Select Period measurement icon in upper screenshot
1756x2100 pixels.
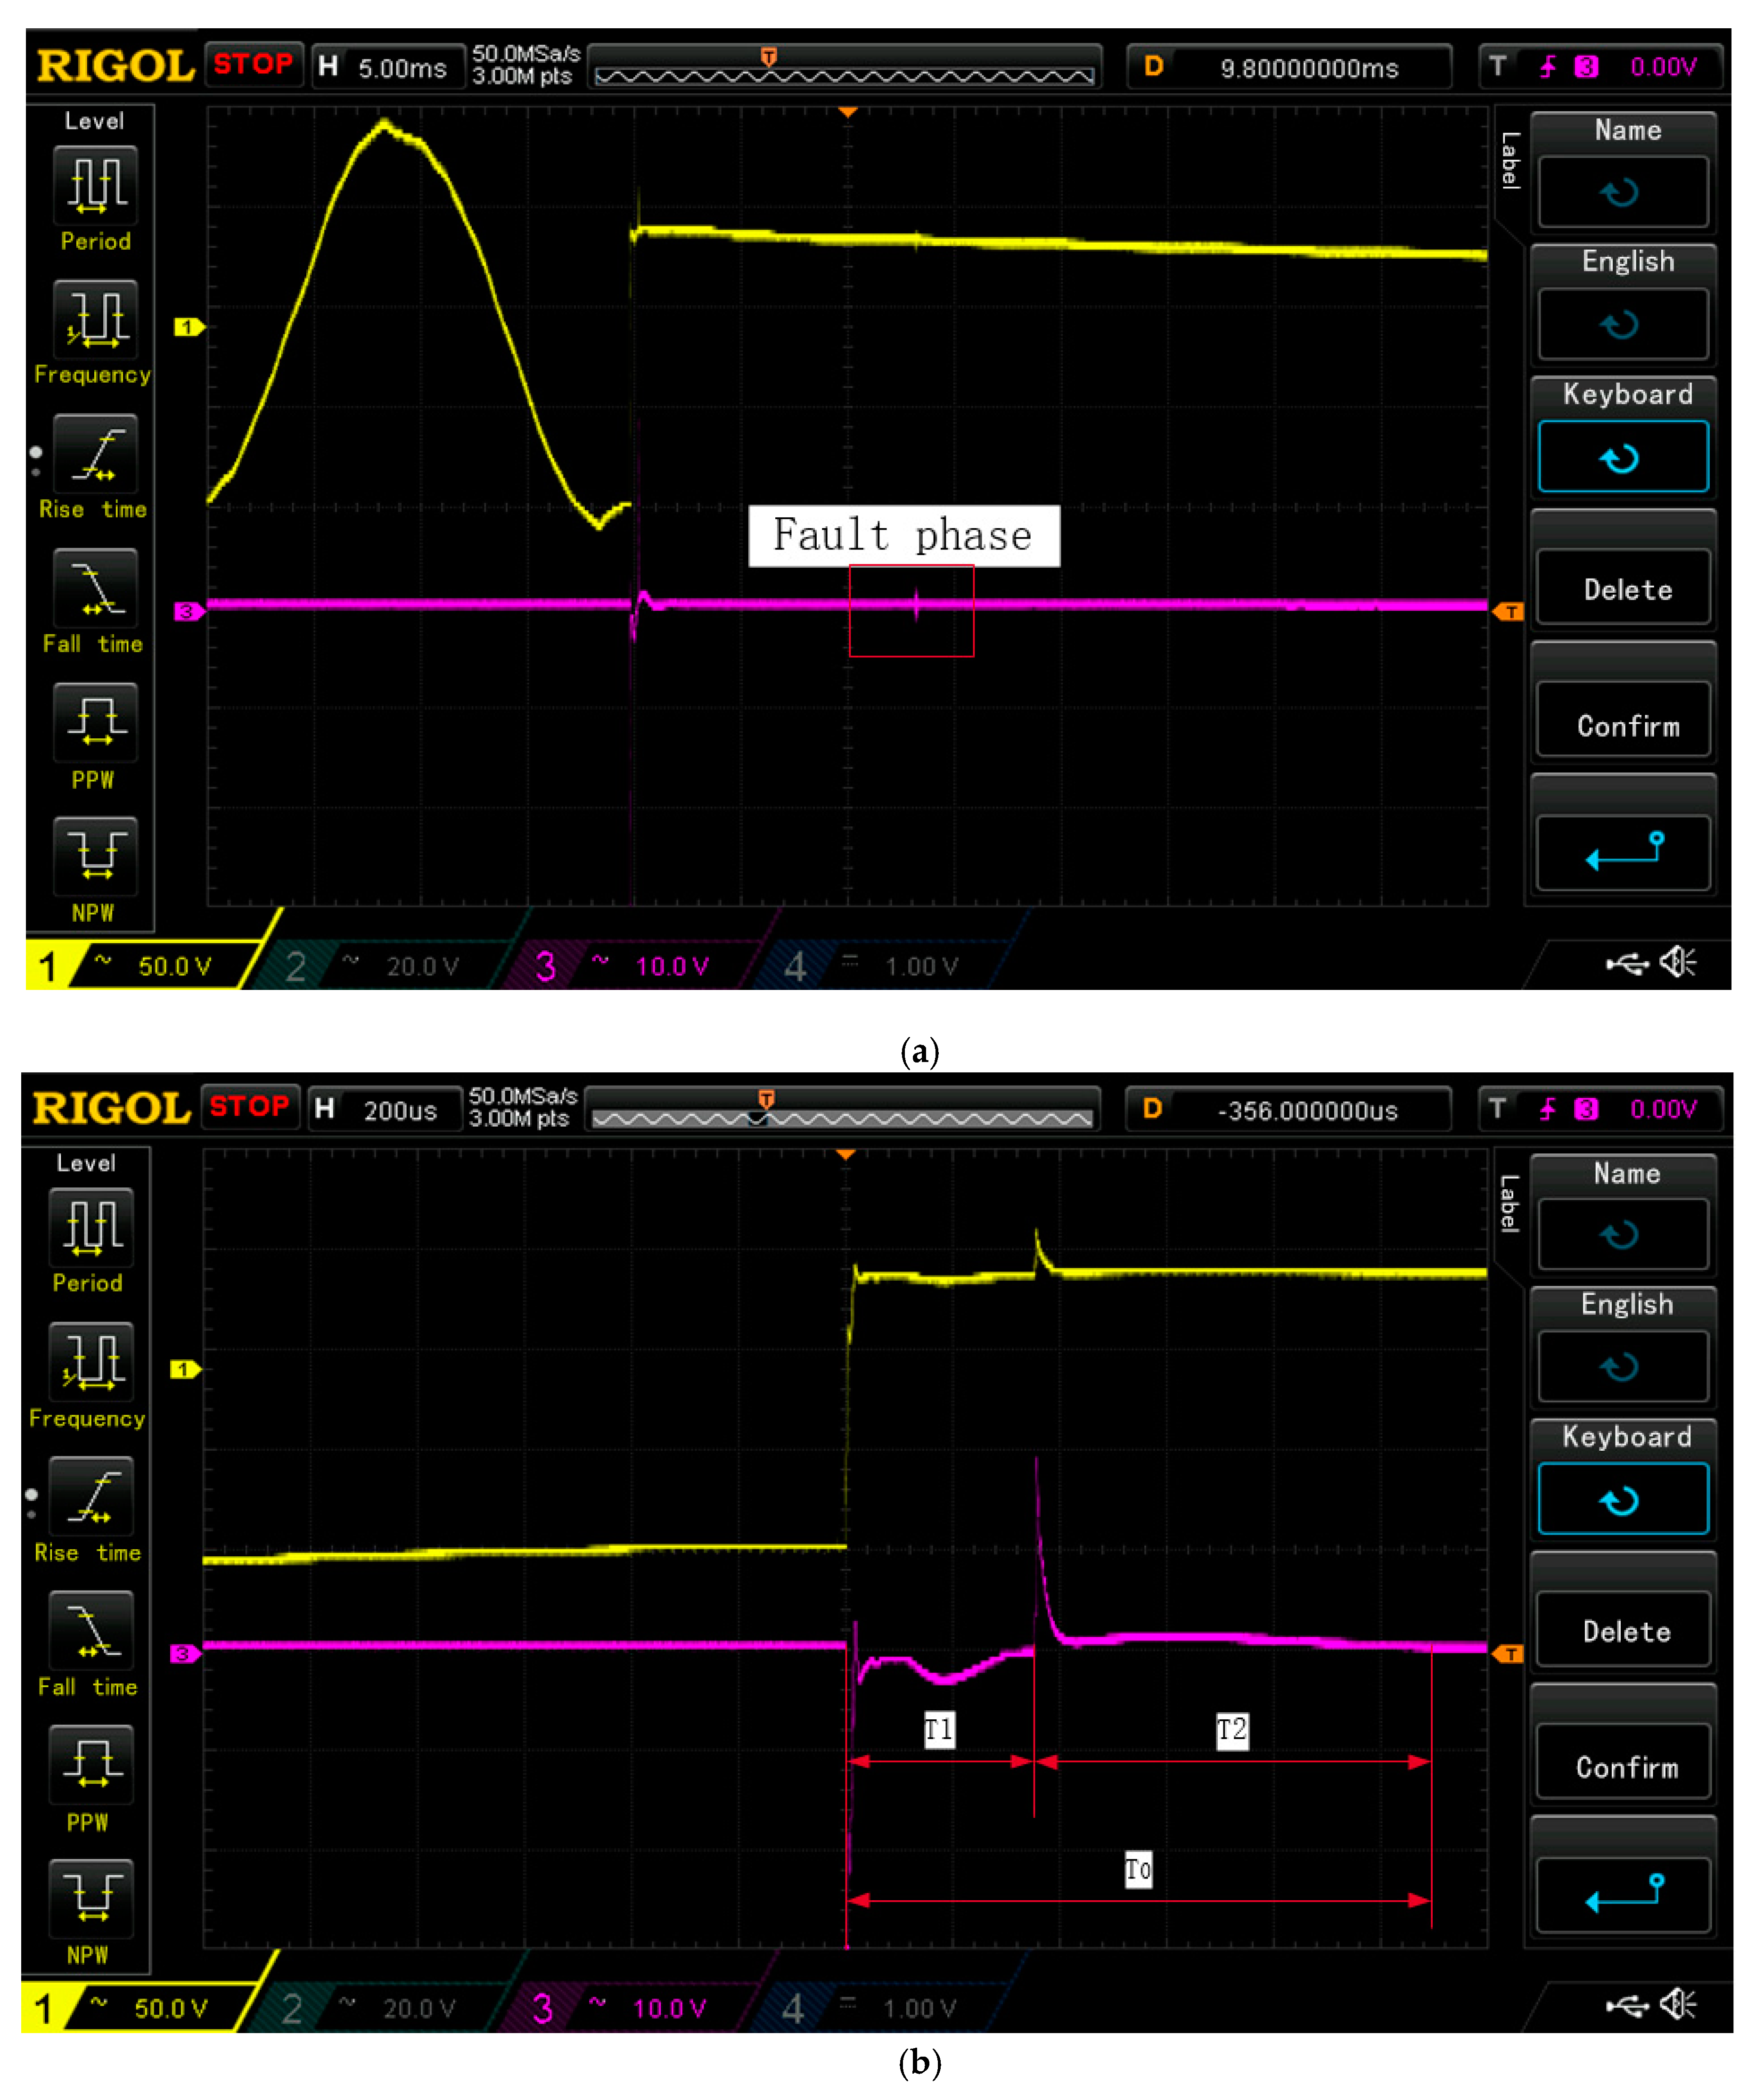click(95, 186)
